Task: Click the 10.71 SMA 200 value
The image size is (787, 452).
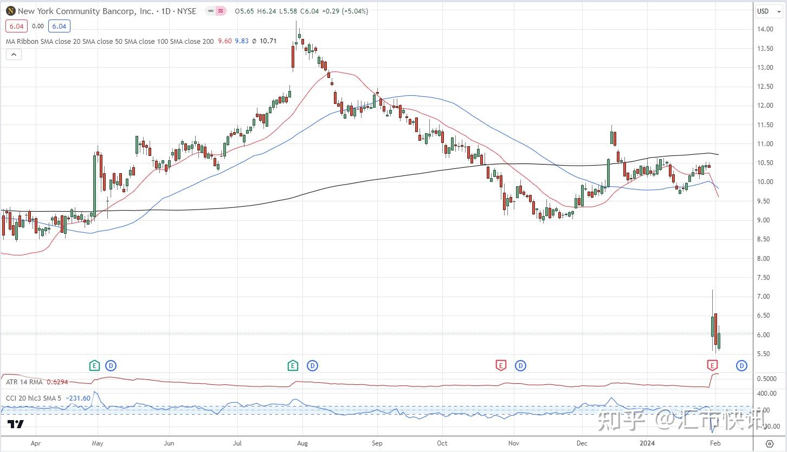Action: coord(268,41)
